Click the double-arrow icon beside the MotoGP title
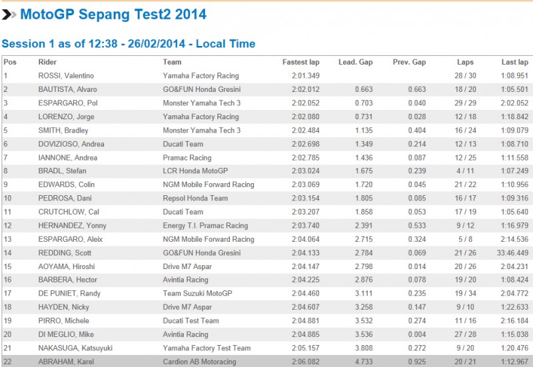This screenshot has height=367, width=533. (9, 14)
